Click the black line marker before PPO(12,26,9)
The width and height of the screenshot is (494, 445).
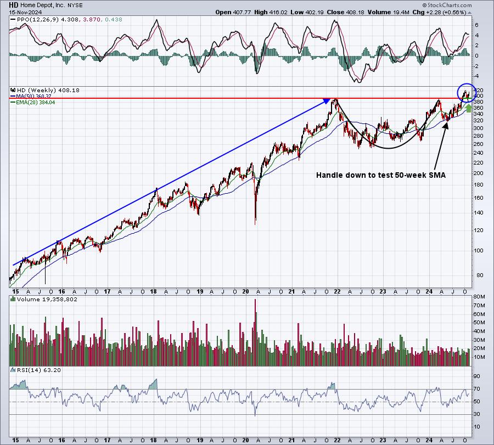click(x=13, y=20)
